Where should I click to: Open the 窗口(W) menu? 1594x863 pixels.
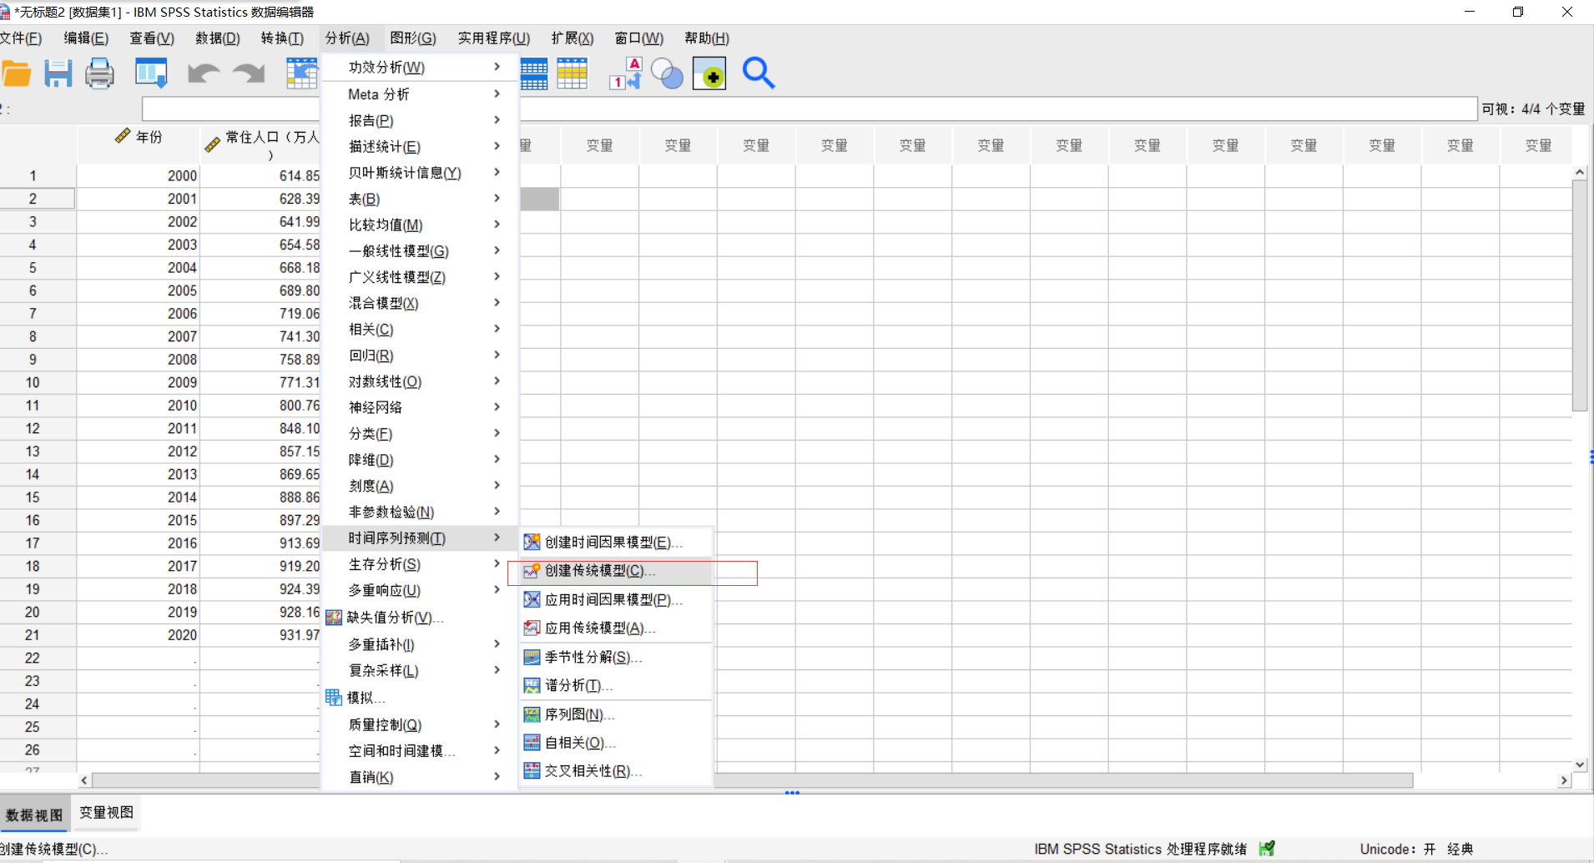(639, 38)
